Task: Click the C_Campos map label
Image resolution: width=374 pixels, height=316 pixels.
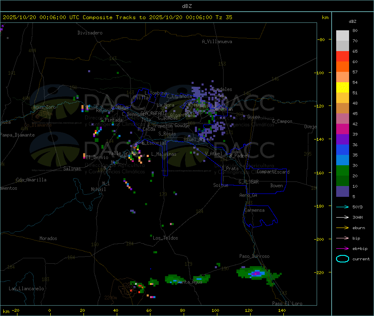Action: (x=283, y=121)
